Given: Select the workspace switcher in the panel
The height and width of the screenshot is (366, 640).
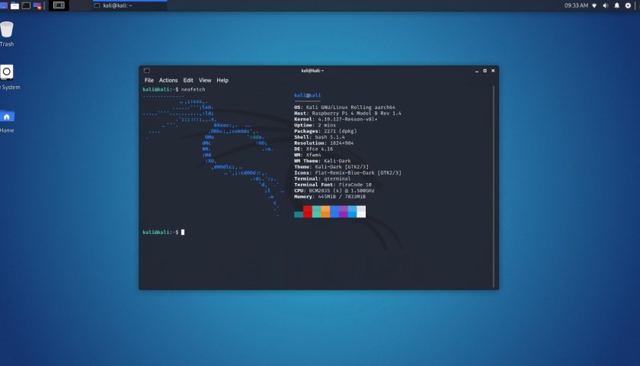Looking at the screenshot, I should point(59,5).
